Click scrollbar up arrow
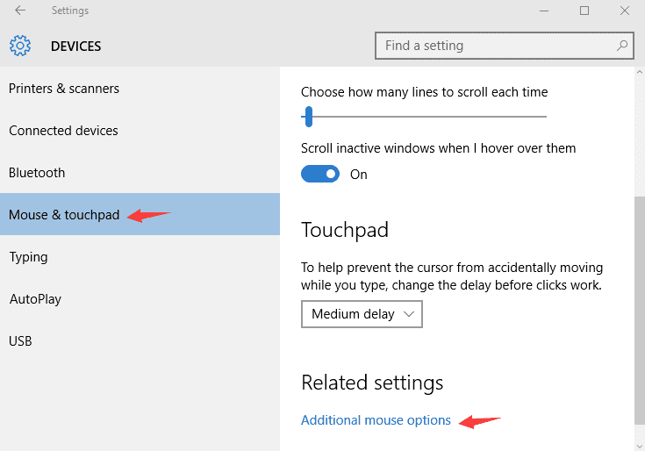This screenshot has width=645, height=451. [640, 72]
